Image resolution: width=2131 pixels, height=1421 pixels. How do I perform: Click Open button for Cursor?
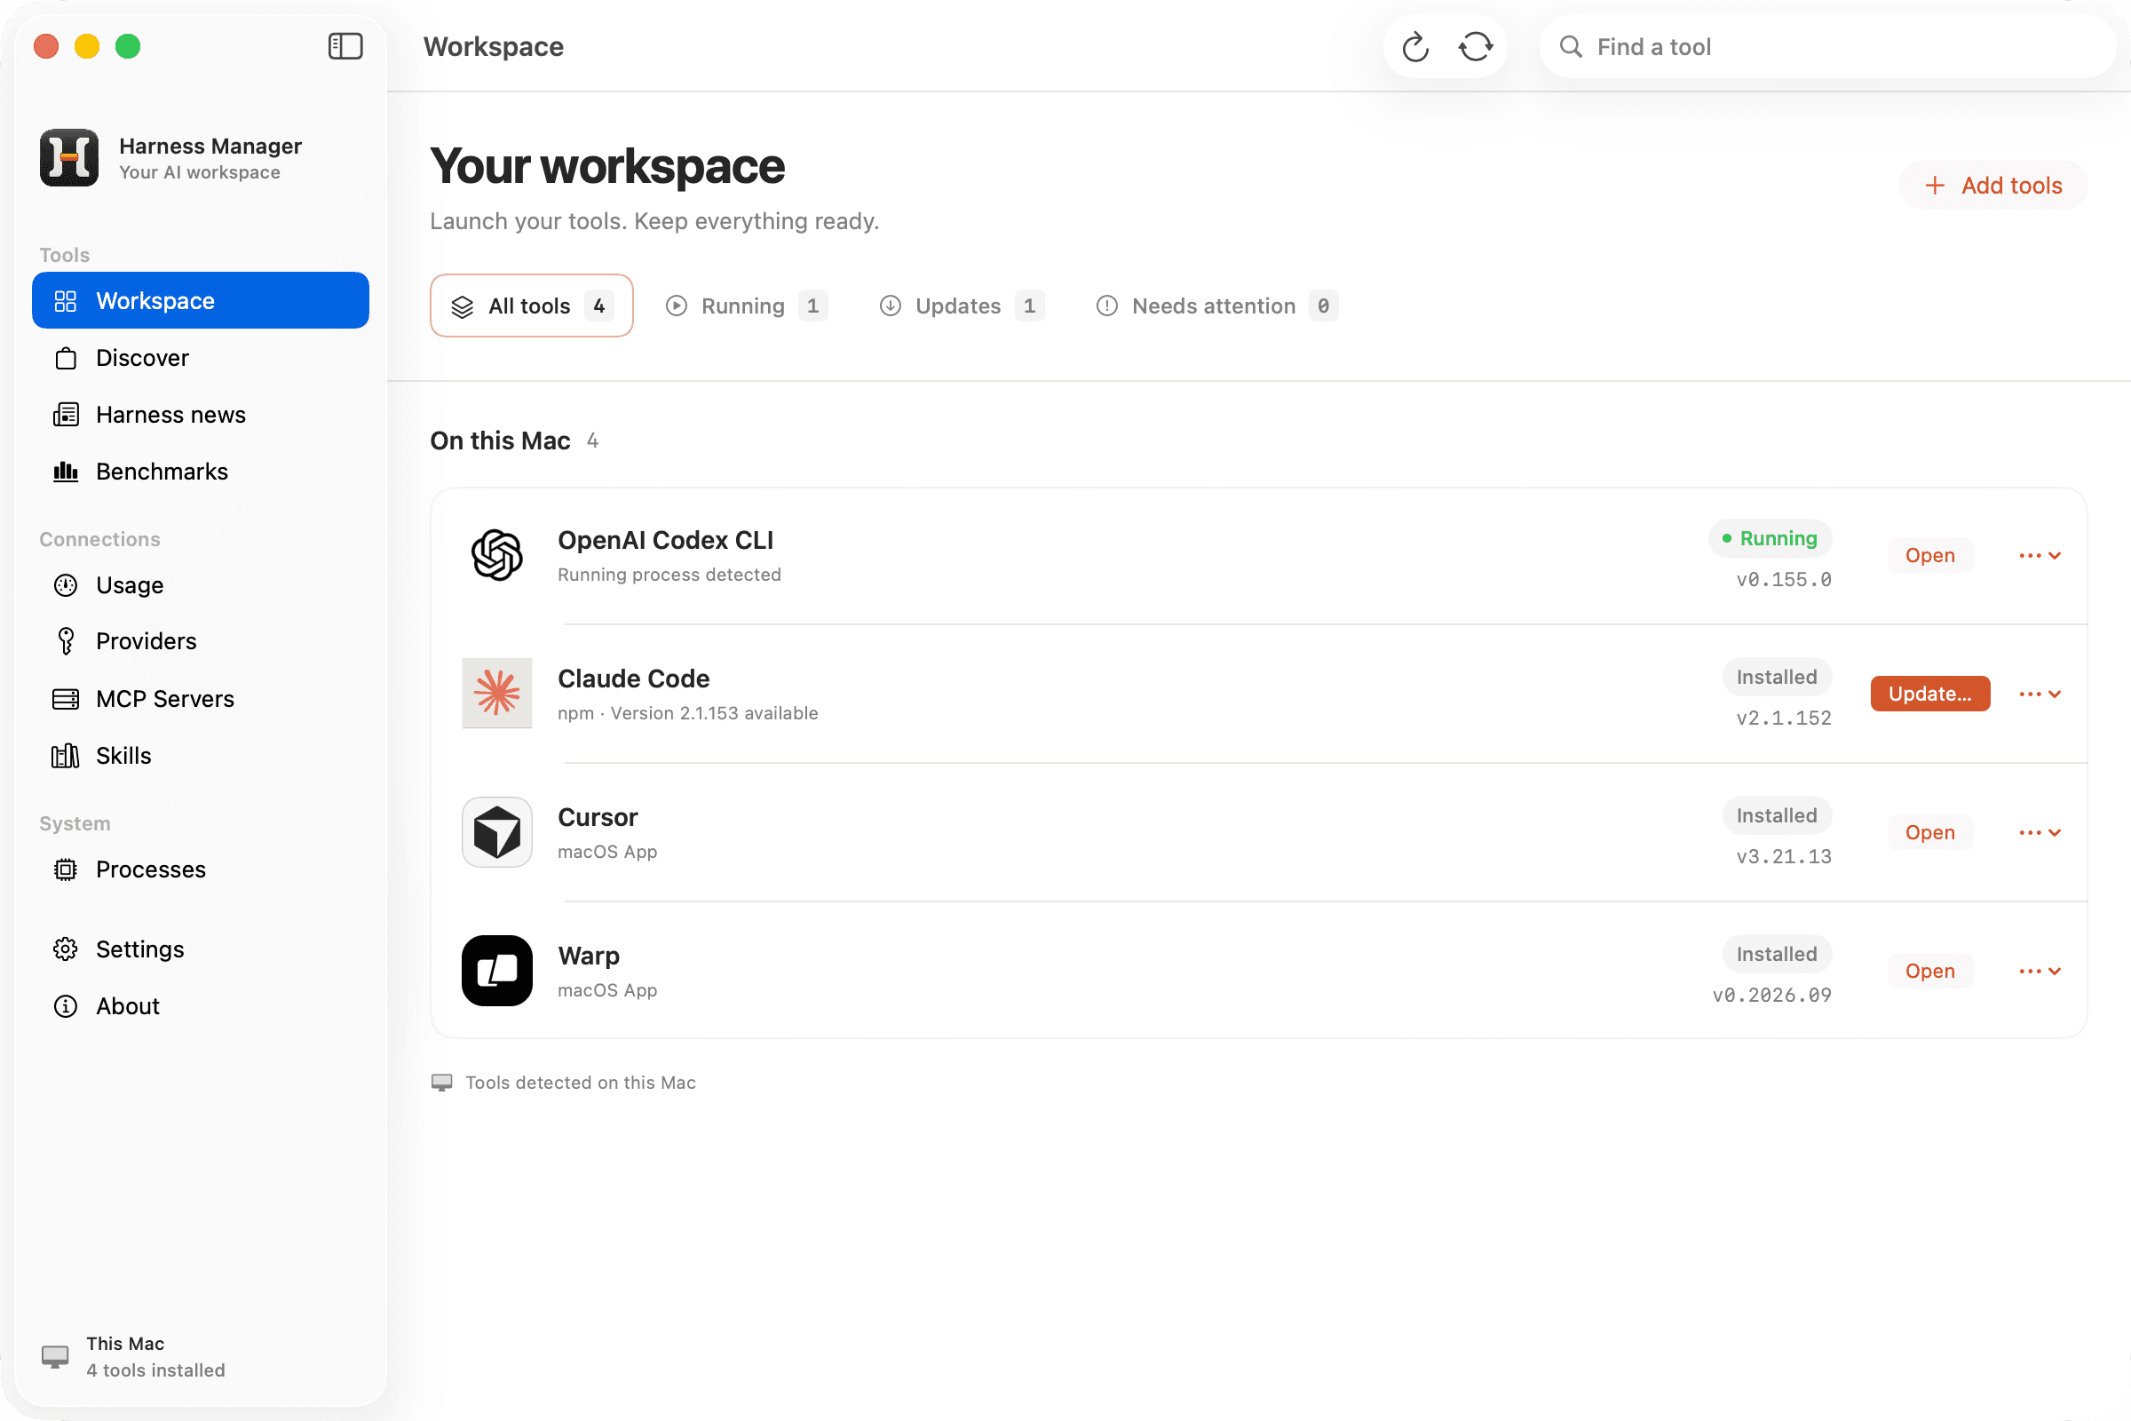pos(1929,832)
